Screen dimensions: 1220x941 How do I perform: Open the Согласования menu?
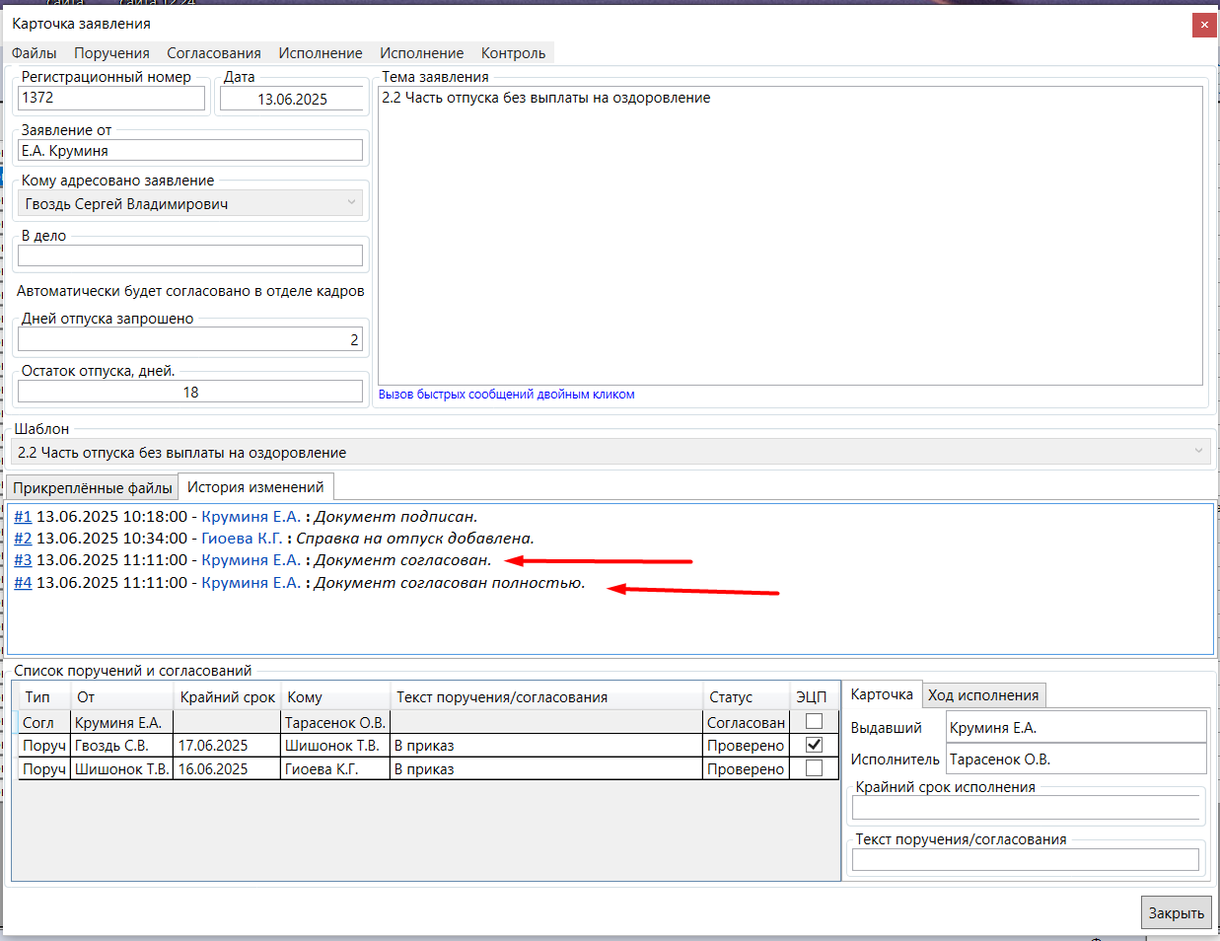(x=214, y=53)
